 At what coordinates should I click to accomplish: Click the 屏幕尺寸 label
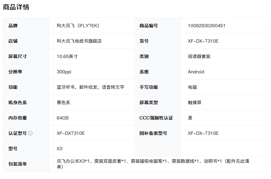[17, 56]
